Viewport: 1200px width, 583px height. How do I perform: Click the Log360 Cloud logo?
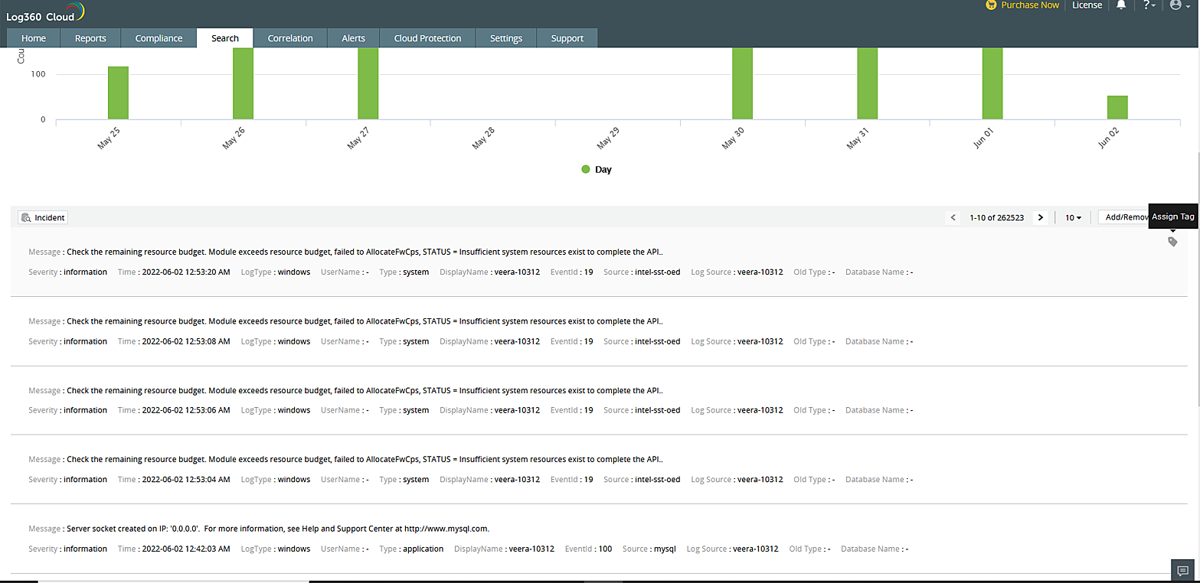coord(45,13)
